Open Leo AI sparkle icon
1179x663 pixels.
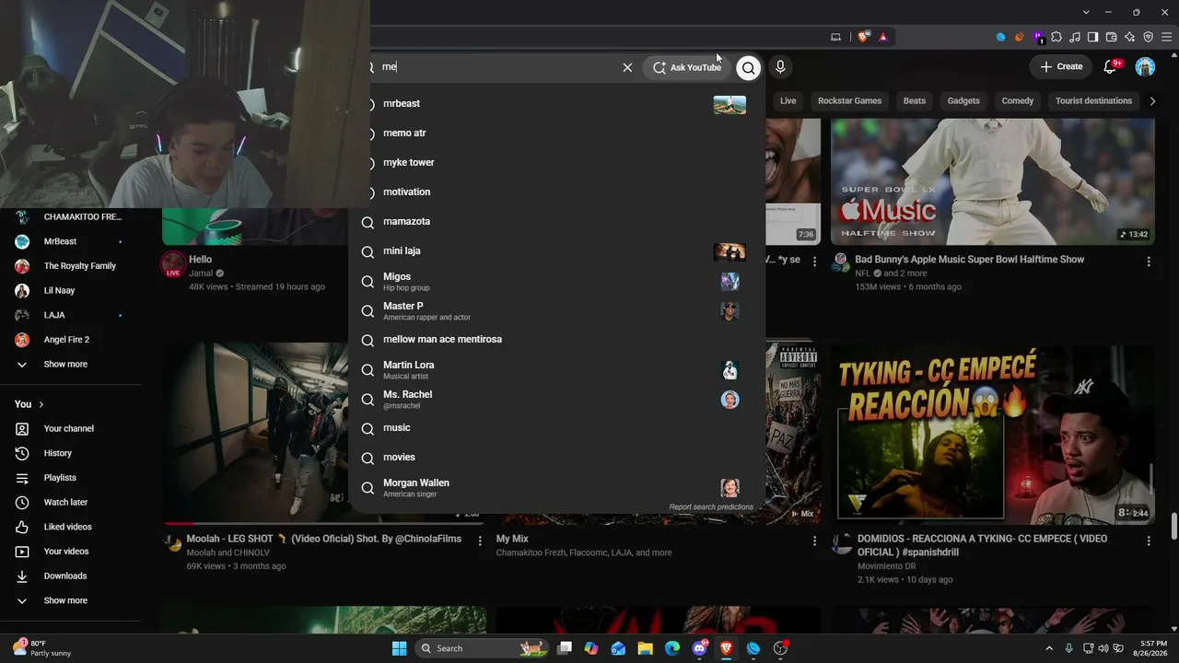[x=1129, y=37]
